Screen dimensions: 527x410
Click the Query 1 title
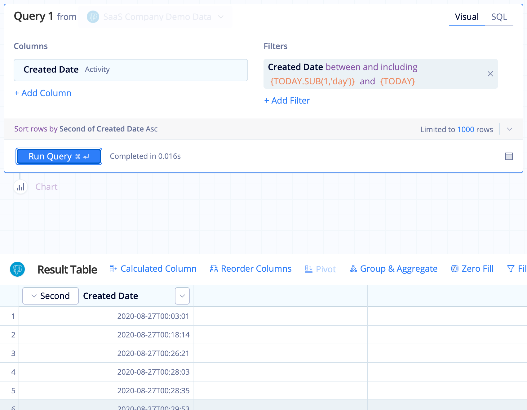tap(33, 16)
